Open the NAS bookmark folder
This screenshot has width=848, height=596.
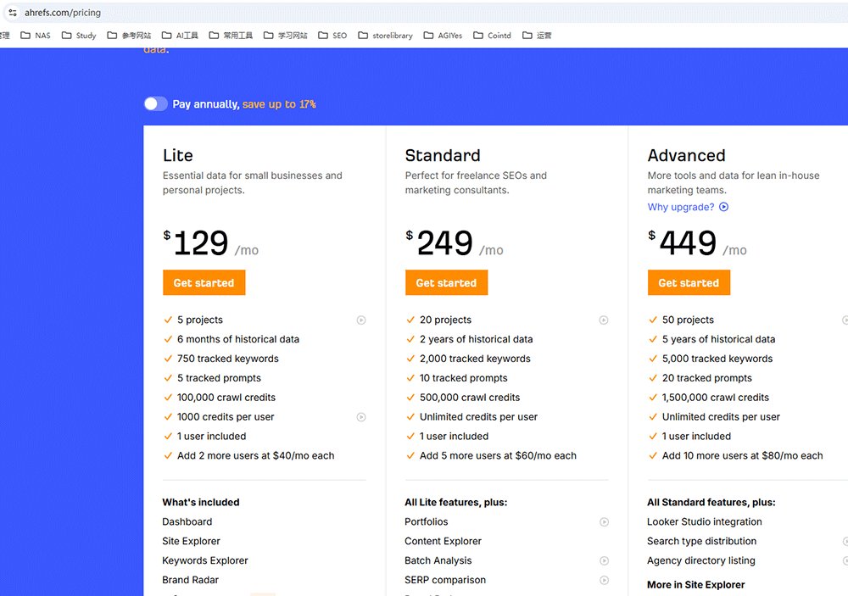pyautogui.click(x=36, y=35)
